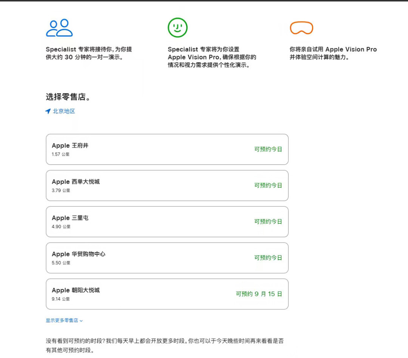Select the Apple 王府井 store card
The width and height of the screenshot is (408, 358).
tap(167, 149)
